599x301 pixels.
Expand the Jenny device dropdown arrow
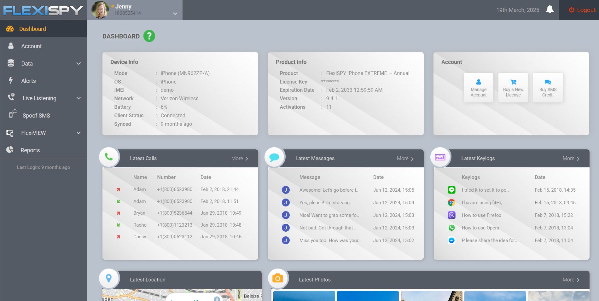(175, 14)
